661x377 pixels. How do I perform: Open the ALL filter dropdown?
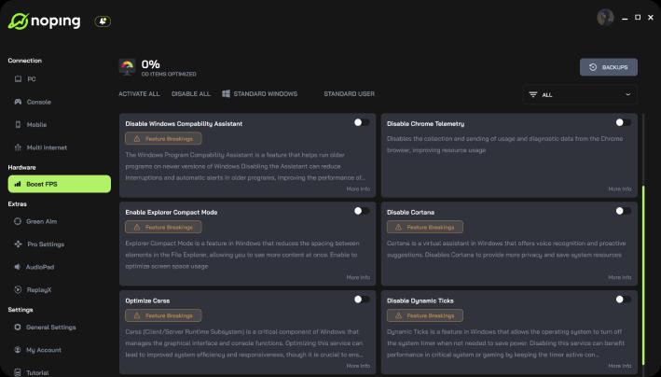point(580,94)
